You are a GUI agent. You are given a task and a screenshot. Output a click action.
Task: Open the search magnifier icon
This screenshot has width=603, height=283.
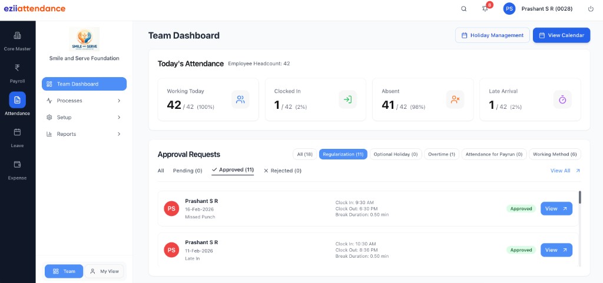tap(464, 9)
